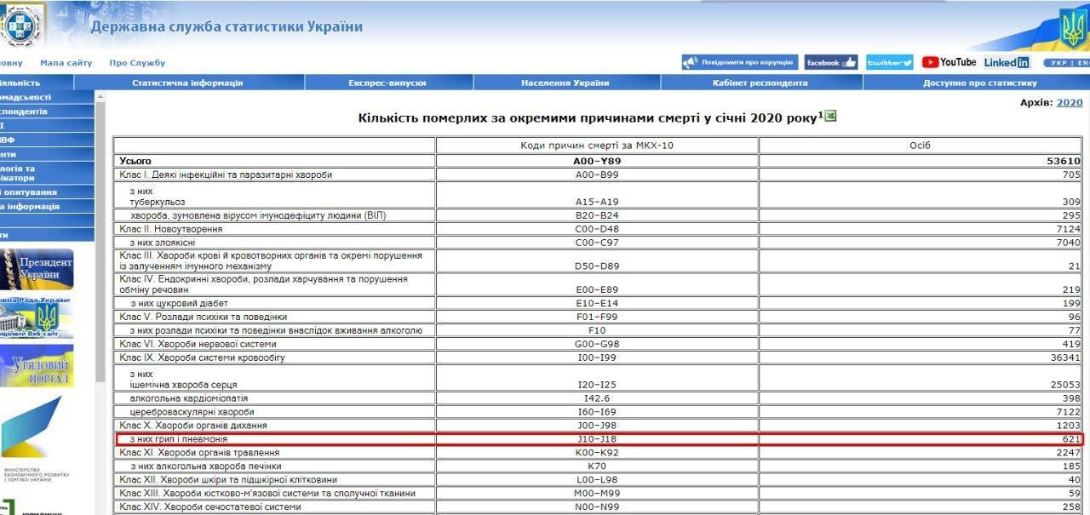Click 'Клас I. Деякі інфекційні та паразитарні хвороби'
Image resolution: width=1090 pixels, height=515 pixels.
point(227,175)
